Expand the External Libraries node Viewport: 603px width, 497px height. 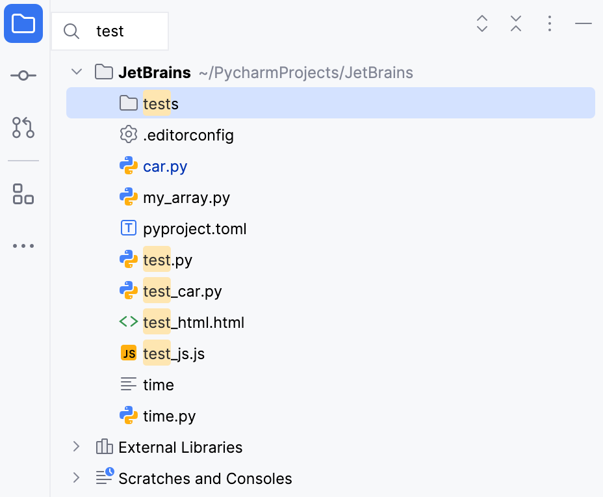(76, 447)
